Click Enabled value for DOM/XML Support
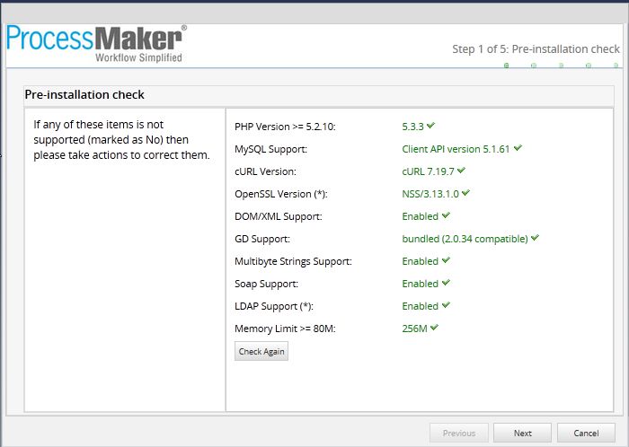Viewport: 629px width, 447px height. pyautogui.click(x=420, y=216)
